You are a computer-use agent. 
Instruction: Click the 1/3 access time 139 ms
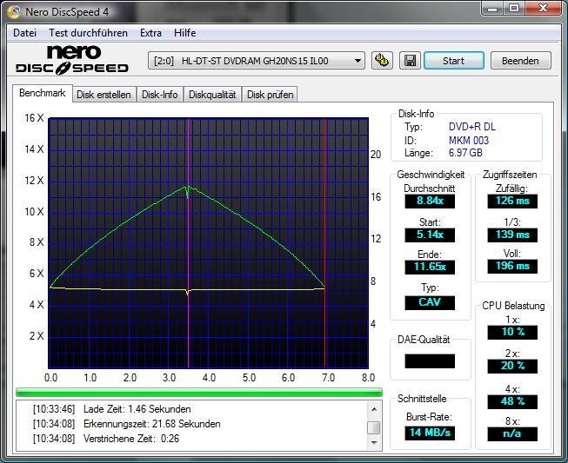pos(512,235)
